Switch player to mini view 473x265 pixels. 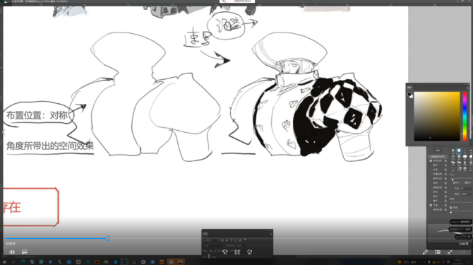pyautogui.click(x=438, y=252)
